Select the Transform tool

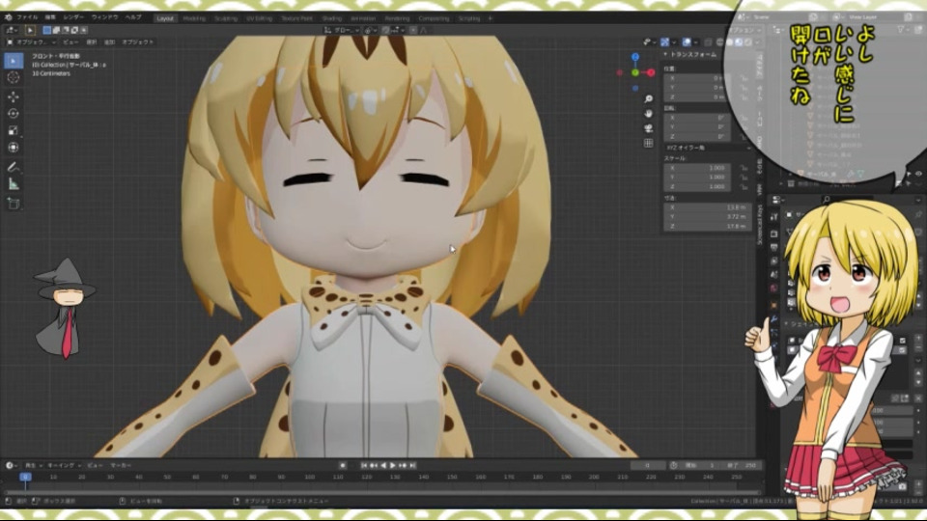coord(14,148)
